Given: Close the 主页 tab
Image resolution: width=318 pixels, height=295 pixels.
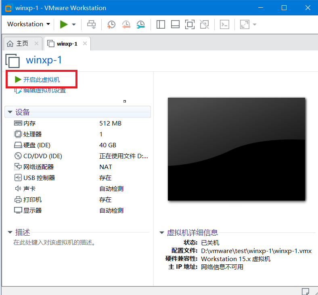Looking at the screenshot, I should pyautogui.click(x=36, y=44).
